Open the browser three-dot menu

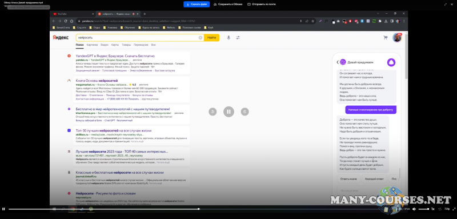[404, 21]
